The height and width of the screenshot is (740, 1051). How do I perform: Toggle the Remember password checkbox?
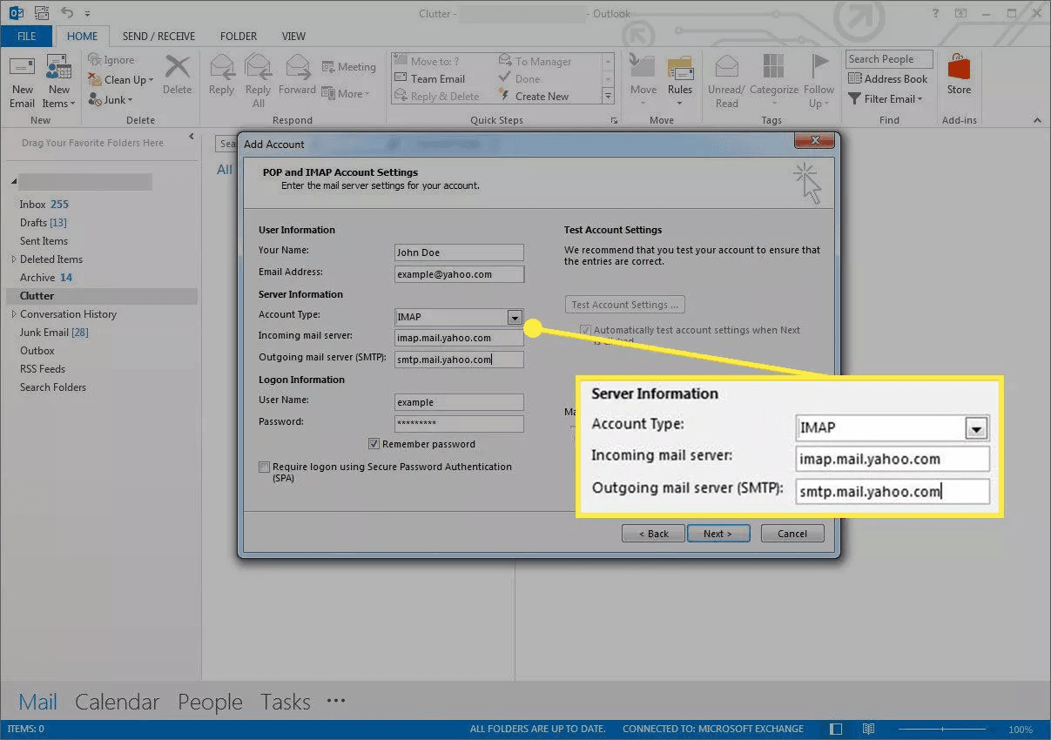coord(374,444)
